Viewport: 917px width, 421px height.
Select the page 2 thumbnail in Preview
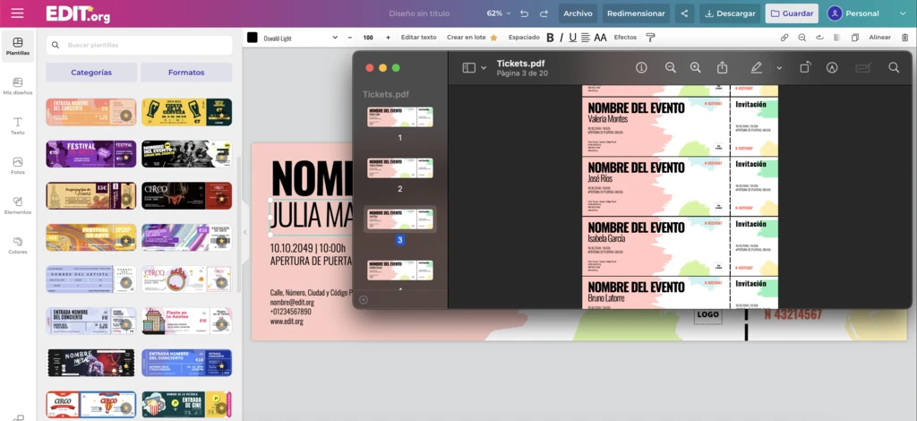(399, 168)
